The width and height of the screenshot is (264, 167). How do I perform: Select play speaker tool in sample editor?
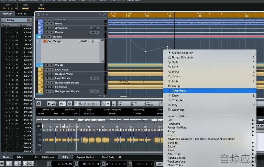pyautogui.click(x=89, y=104)
